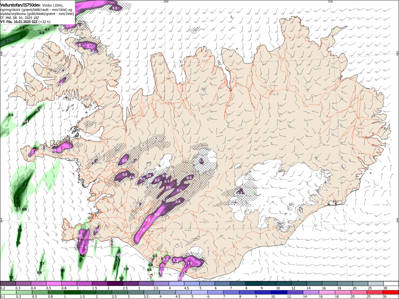Click the 20W longitude label at the top

pyautogui.click(x=166, y=1)
